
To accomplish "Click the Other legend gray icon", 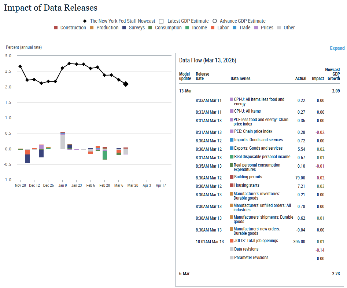I will 279,28.
